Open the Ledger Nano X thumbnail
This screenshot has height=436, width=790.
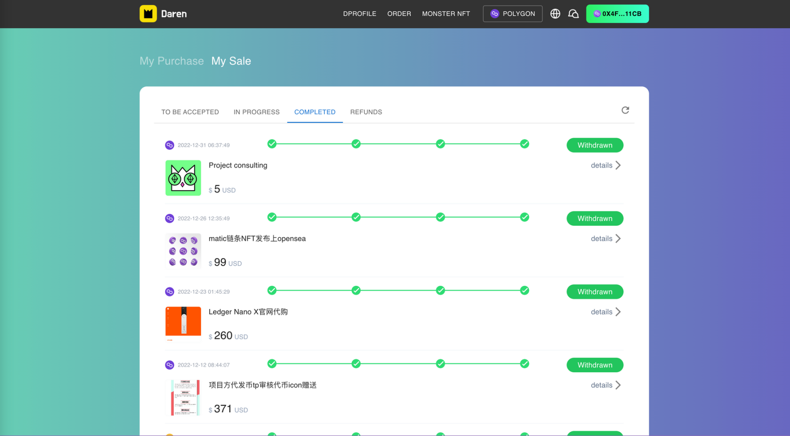(x=183, y=324)
